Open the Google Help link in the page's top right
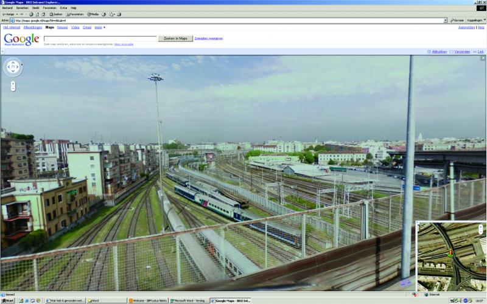The width and height of the screenshot is (487, 304). click(x=481, y=27)
